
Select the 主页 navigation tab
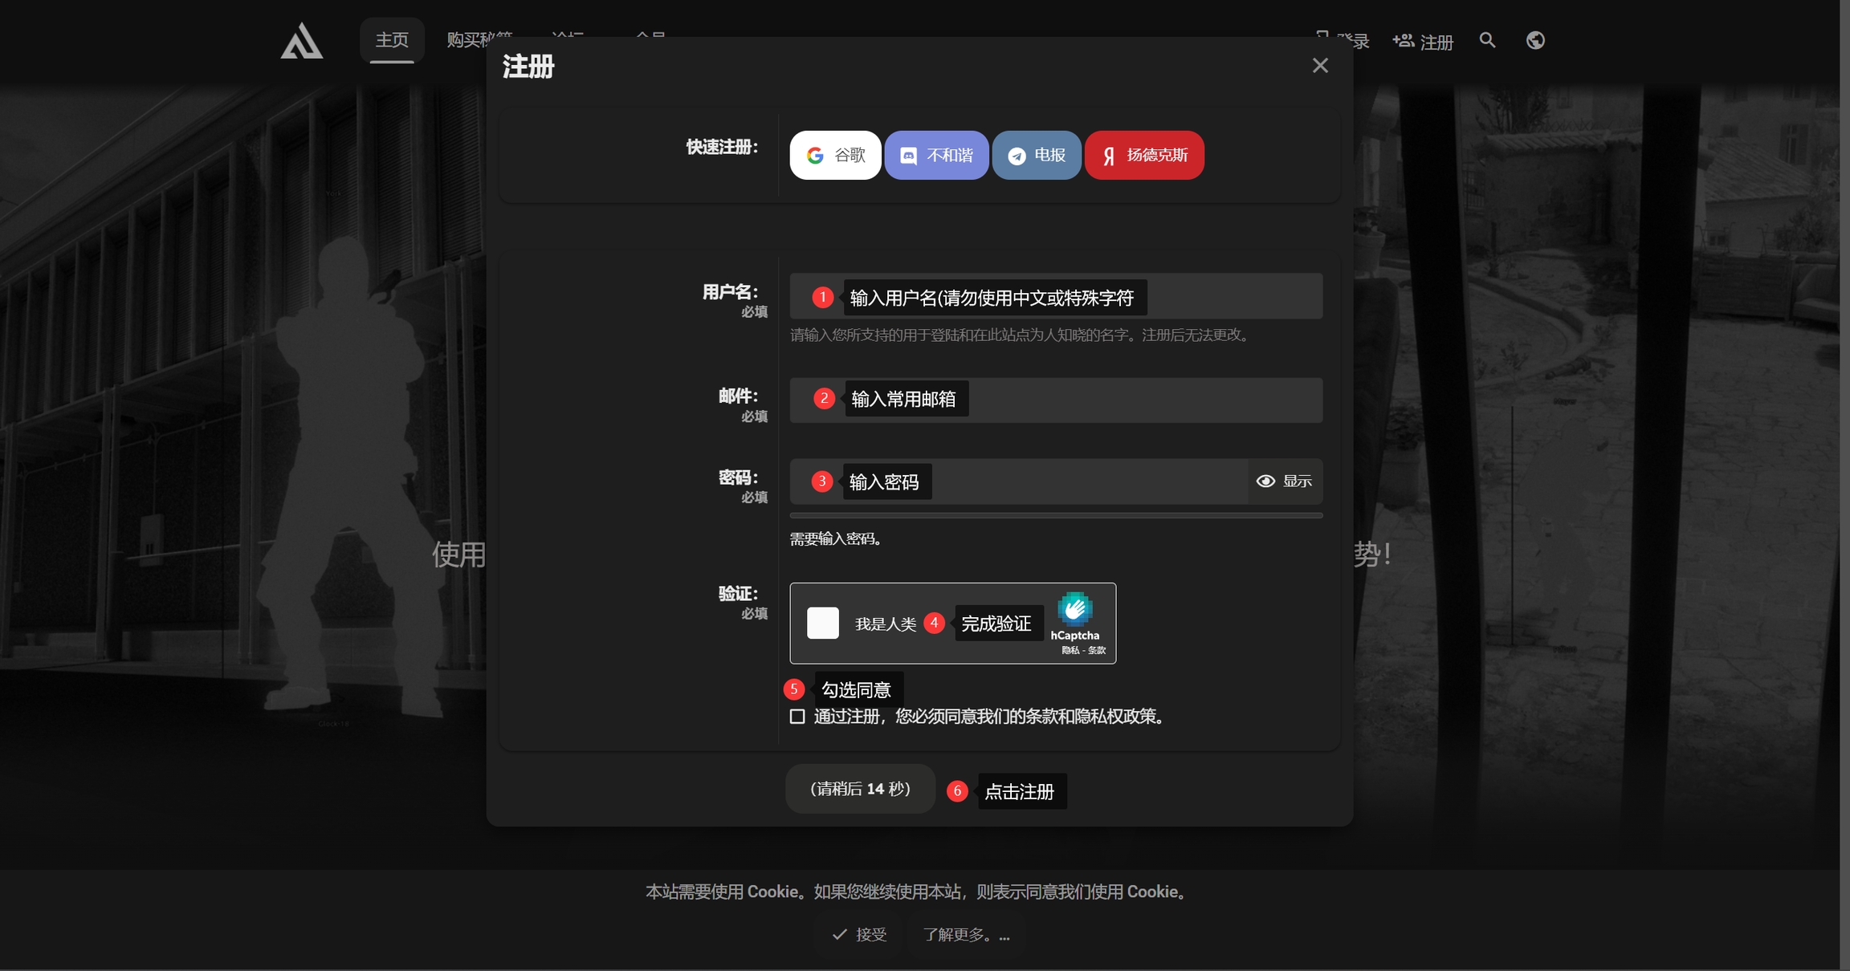tap(392, 40)
